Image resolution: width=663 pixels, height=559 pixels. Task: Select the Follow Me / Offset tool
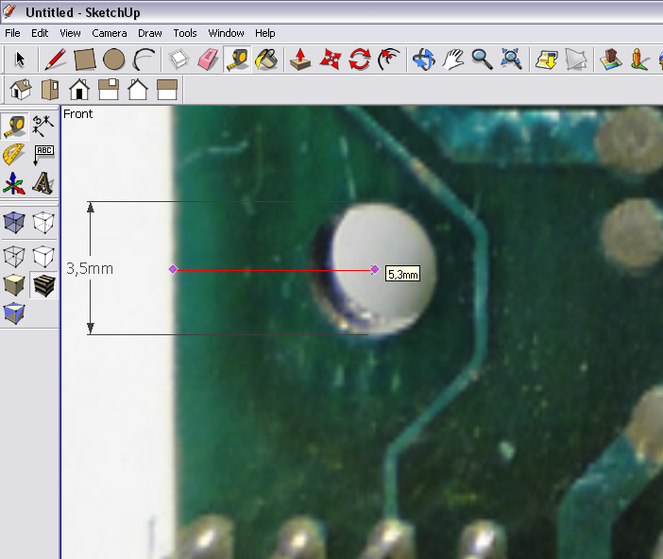tap(389, 59)
